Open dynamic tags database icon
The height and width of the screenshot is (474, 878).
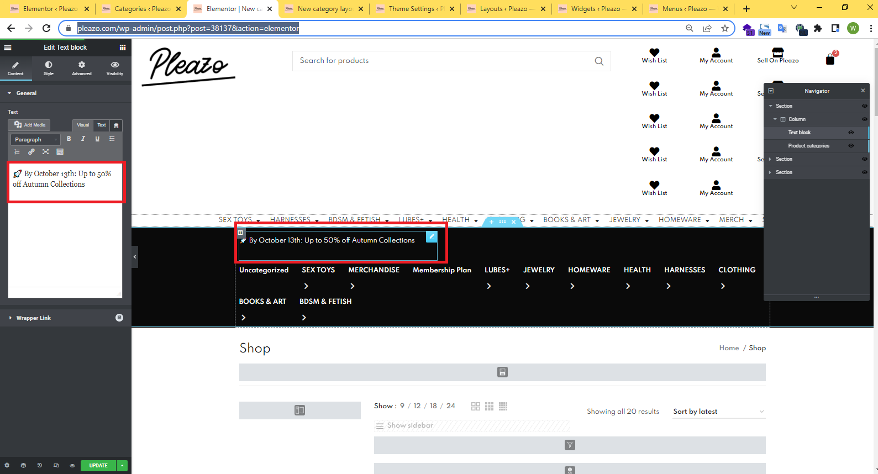coord(116,125)
